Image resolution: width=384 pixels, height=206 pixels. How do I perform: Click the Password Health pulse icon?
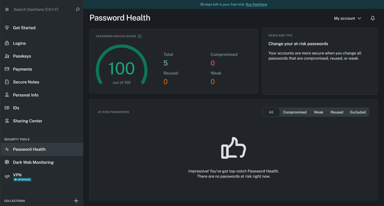click(x=7, y=149)
